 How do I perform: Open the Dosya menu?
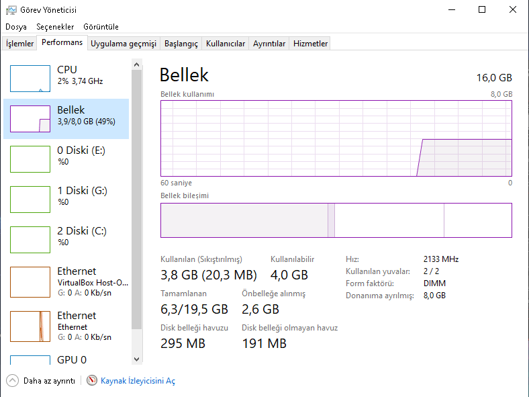[x=16, y=27]
